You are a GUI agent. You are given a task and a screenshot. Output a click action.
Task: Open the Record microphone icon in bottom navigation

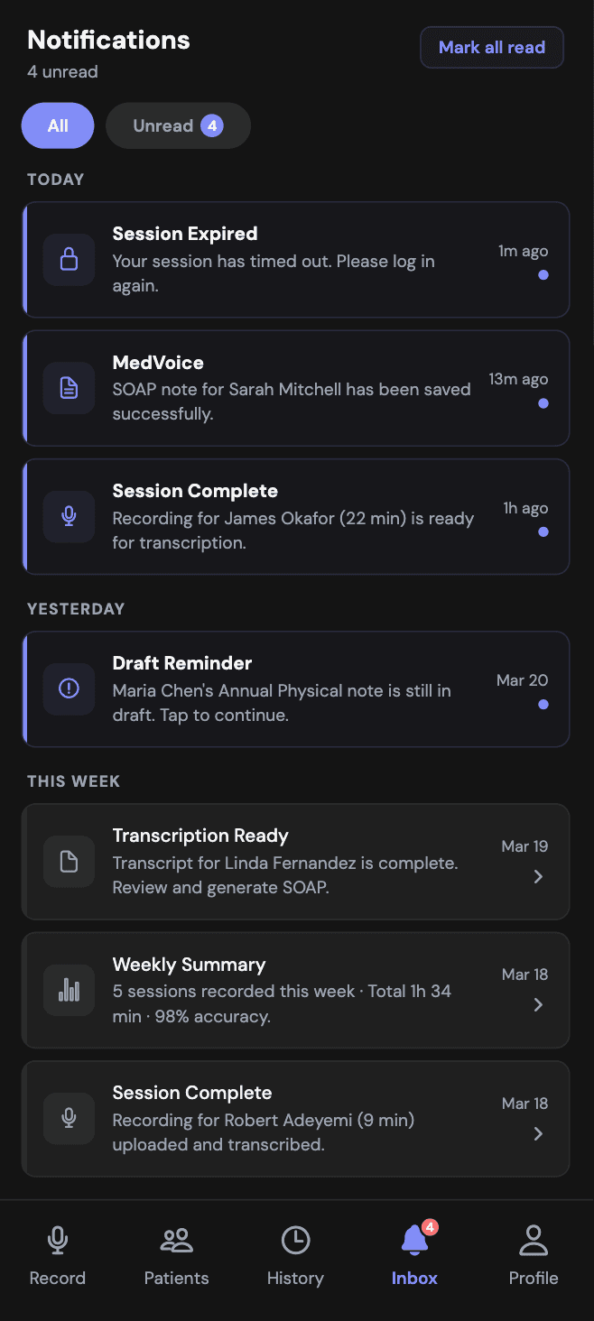(x=57, y=1240)
